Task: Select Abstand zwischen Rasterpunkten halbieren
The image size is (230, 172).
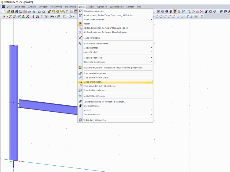Action: pos(115,32)
